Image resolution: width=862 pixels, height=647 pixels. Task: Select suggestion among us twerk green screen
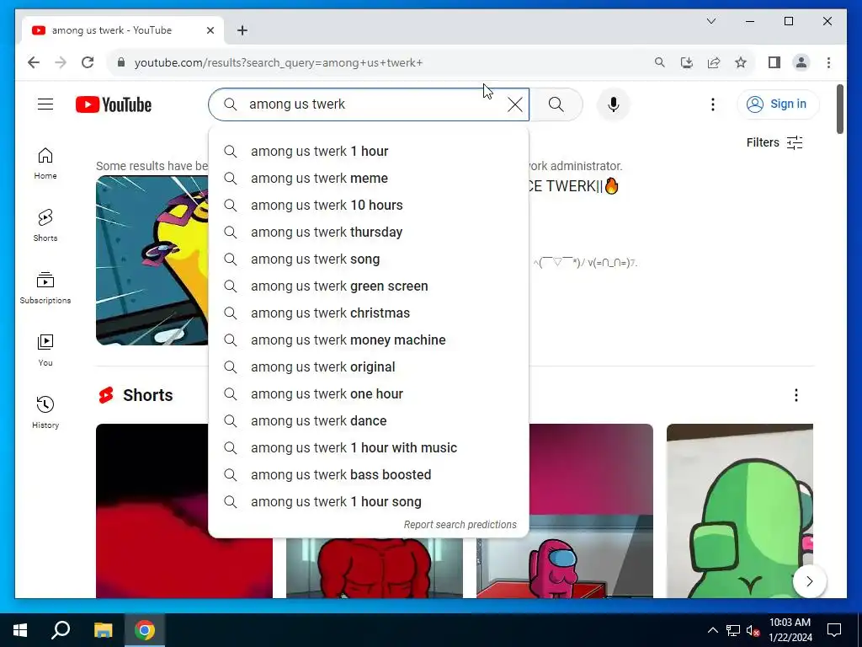(369, 286)
